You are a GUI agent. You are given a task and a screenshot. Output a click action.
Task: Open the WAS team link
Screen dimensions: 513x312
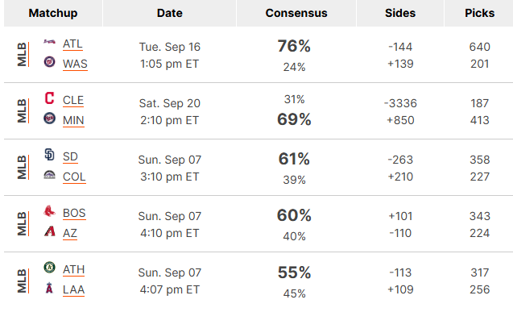point(75,64)
